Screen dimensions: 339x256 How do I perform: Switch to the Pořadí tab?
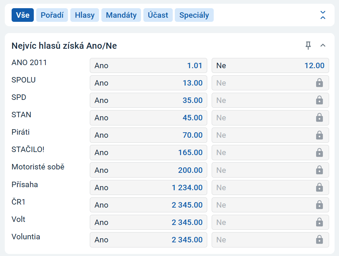52,15
